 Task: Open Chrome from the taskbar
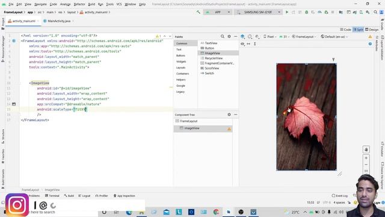[x=216, y=212]
